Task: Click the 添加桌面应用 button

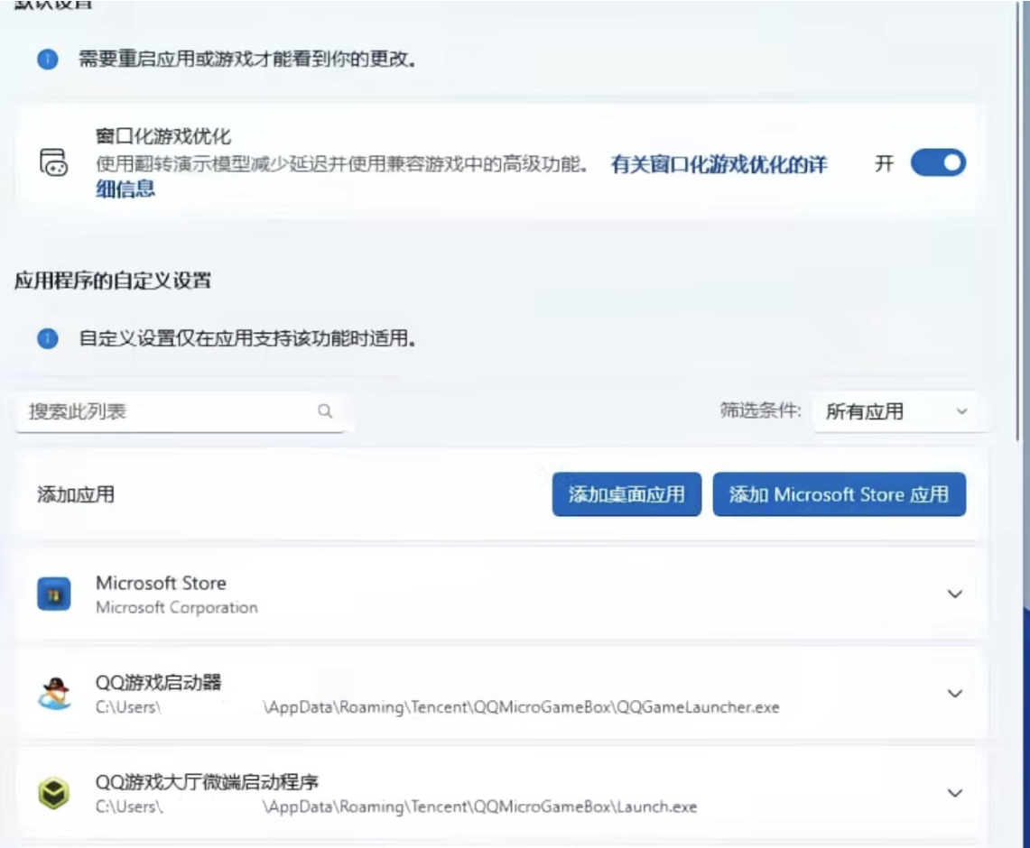Action: [626, 494]
